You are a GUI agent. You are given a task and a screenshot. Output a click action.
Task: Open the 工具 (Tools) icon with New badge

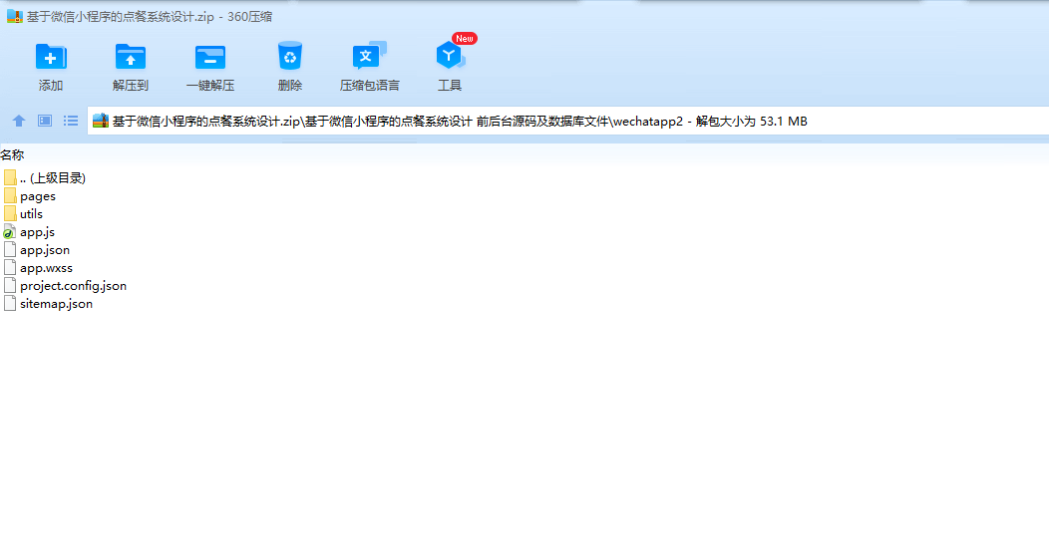[451, 55]
